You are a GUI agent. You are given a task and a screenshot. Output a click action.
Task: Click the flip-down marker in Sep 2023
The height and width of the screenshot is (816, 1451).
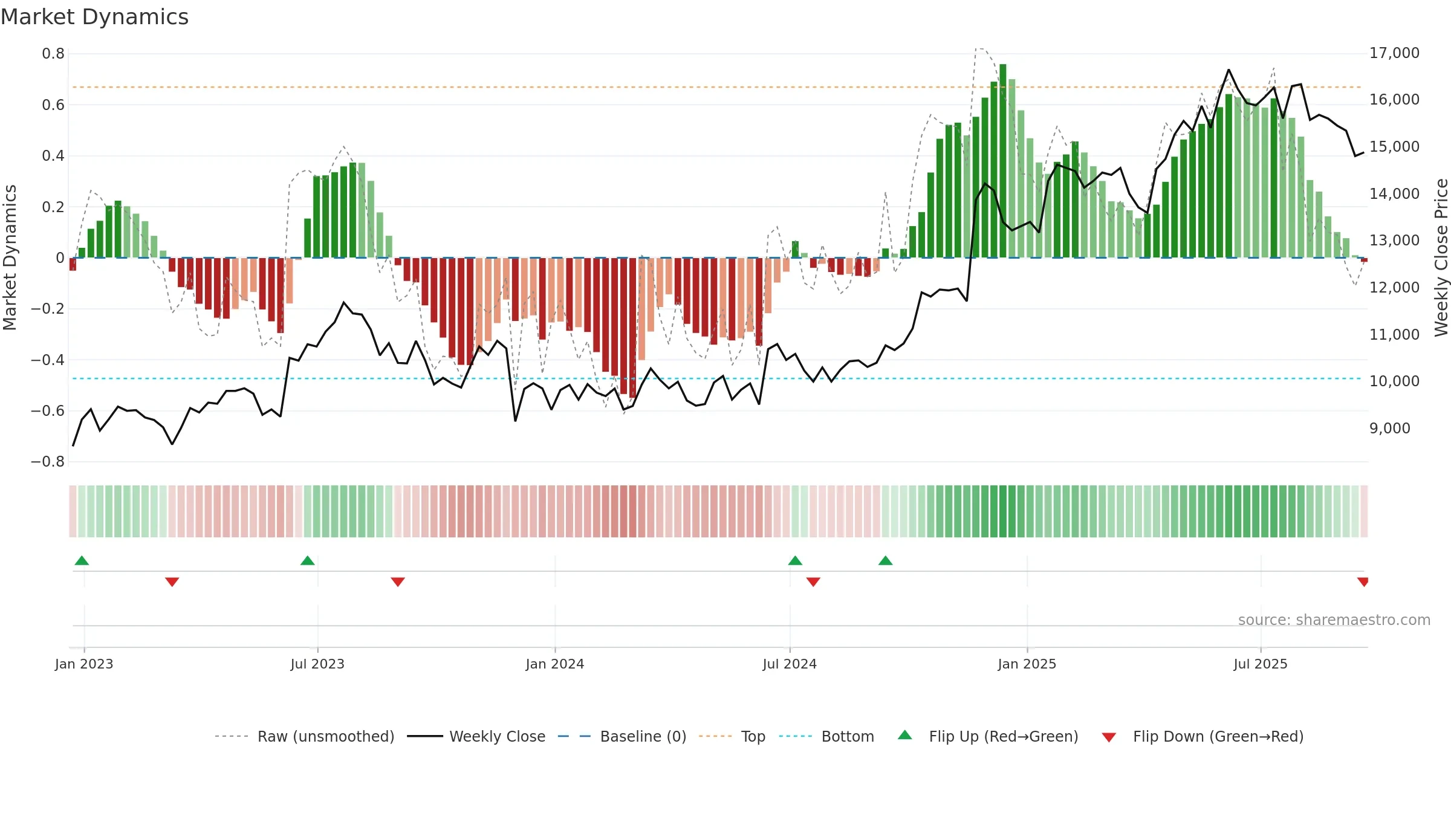397,582
